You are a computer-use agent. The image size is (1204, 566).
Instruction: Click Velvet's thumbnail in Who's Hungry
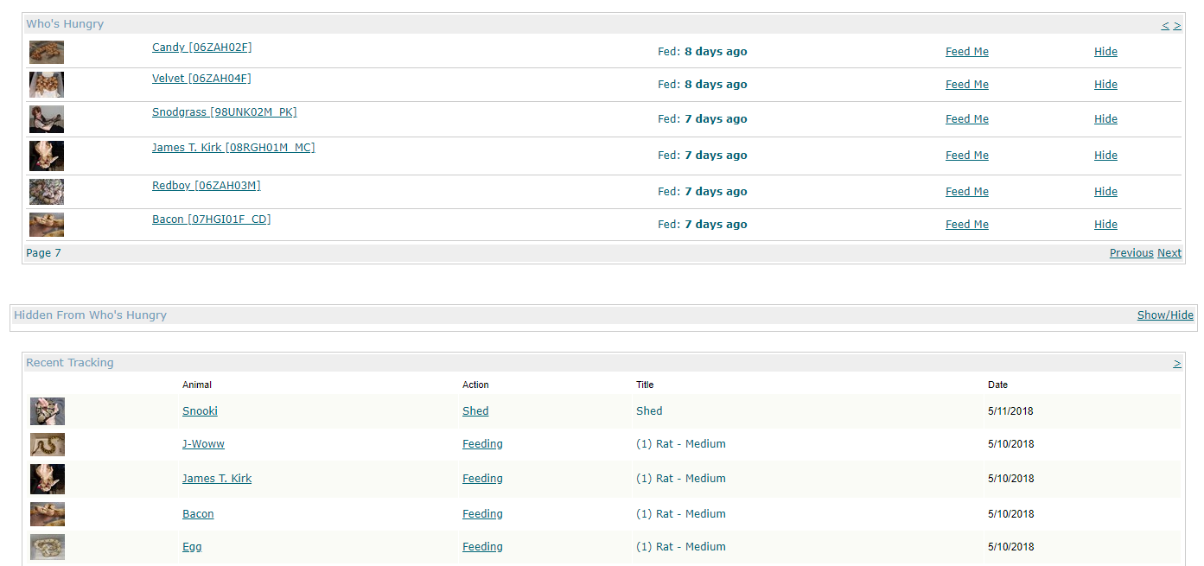[x=47, y=85]
